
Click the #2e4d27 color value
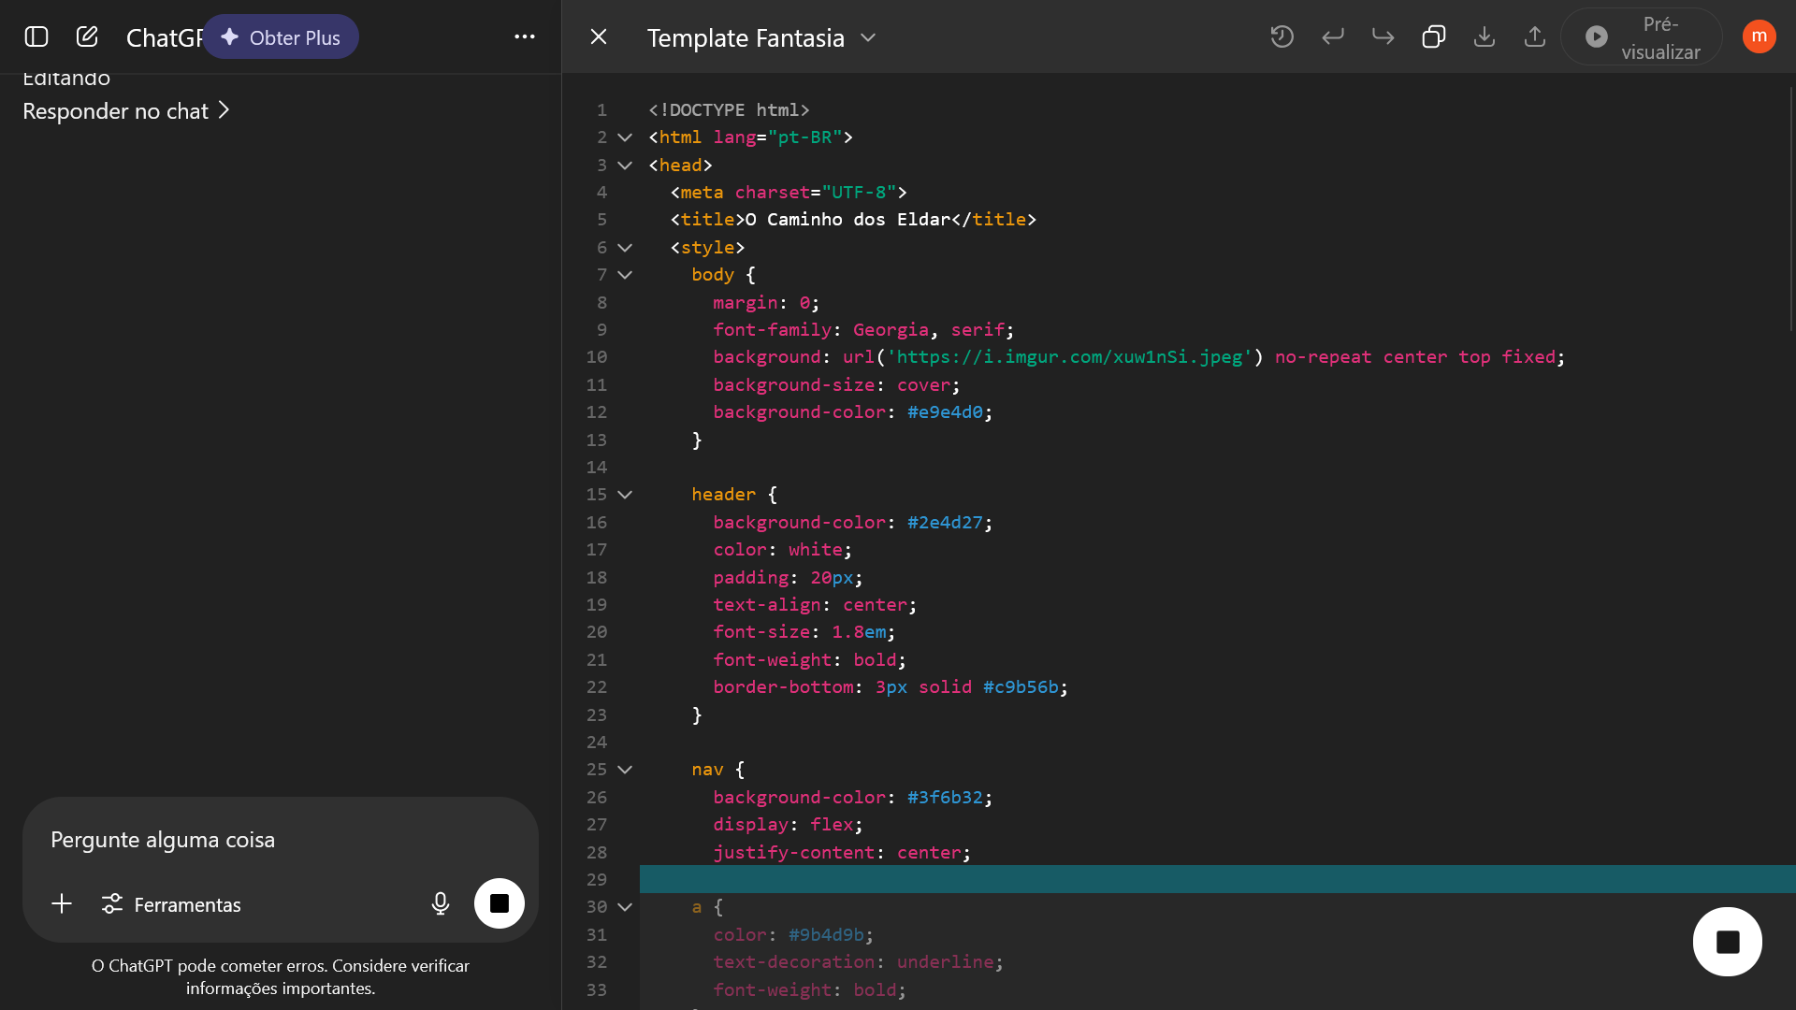945,523
